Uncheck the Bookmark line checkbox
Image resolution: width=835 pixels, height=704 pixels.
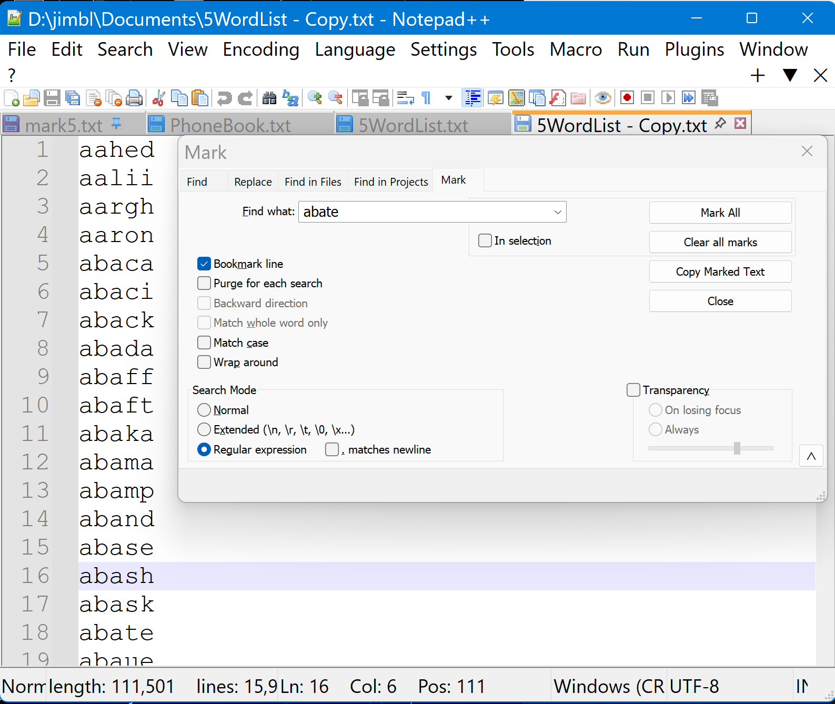(x=204, y=264)
